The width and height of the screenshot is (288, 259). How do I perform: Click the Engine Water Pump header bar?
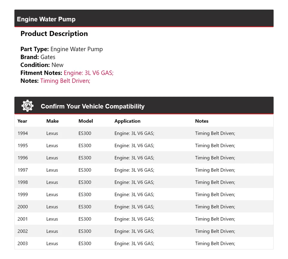pyautogui.click(x=144, y=19)
